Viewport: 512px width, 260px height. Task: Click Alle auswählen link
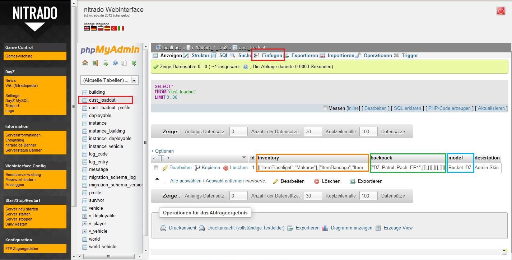point(186,181)
